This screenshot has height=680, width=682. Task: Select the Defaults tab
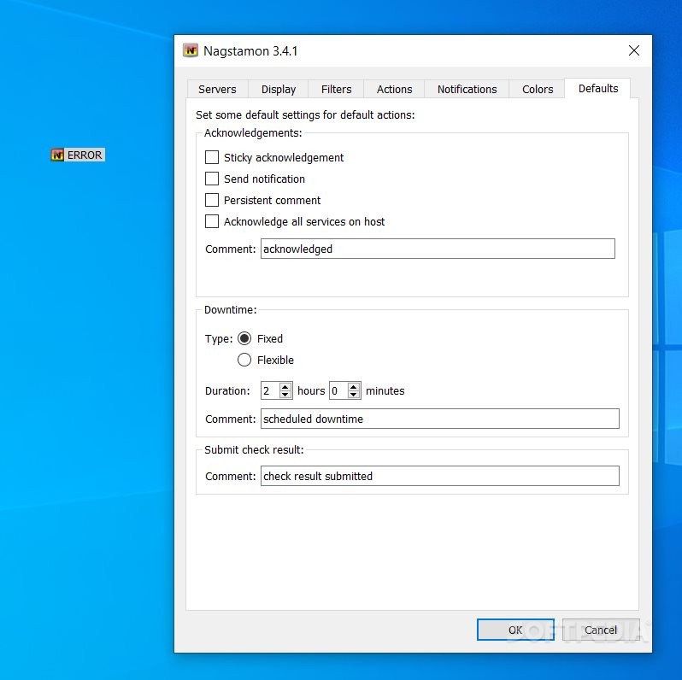(x=597, y=88)
